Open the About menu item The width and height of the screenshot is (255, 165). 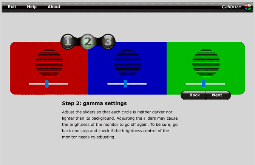54,7
